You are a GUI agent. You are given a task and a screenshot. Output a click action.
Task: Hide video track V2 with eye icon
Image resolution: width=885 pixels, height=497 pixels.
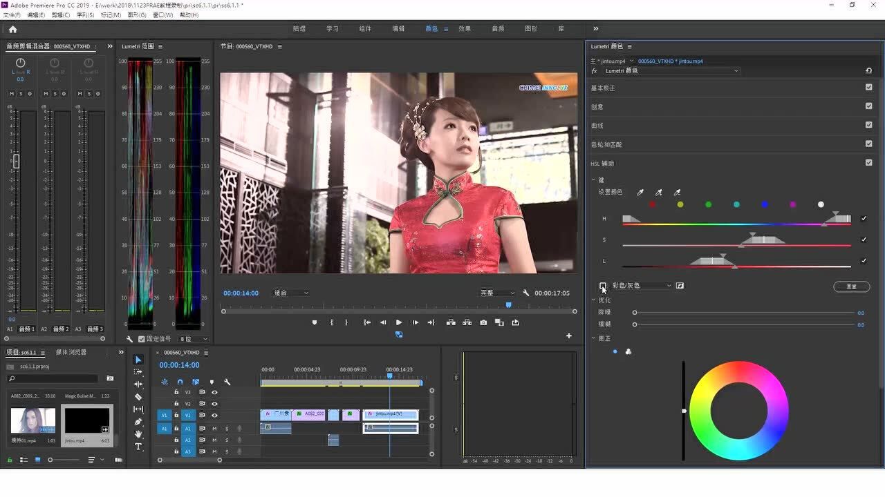coord(214,404)
